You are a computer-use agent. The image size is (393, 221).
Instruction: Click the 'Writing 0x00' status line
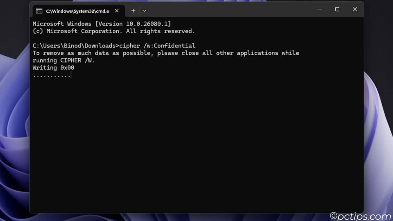pyautogui.click(x=53, y=68)
